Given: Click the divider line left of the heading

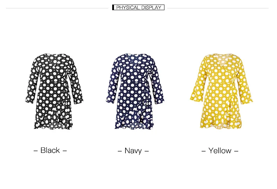Looking at the screenshot, I should coord(57,8).
